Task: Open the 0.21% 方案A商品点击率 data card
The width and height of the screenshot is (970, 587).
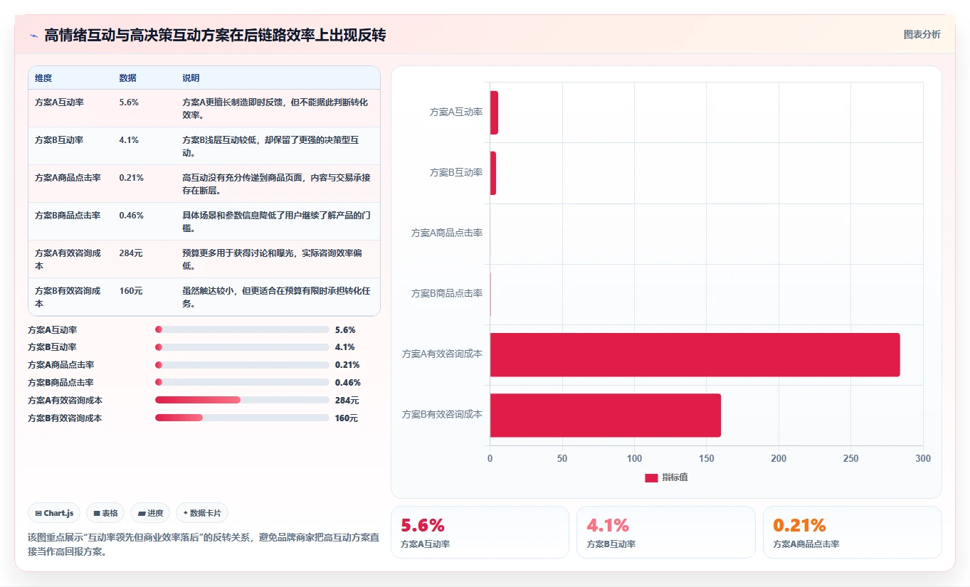Action: coord(852,532)
